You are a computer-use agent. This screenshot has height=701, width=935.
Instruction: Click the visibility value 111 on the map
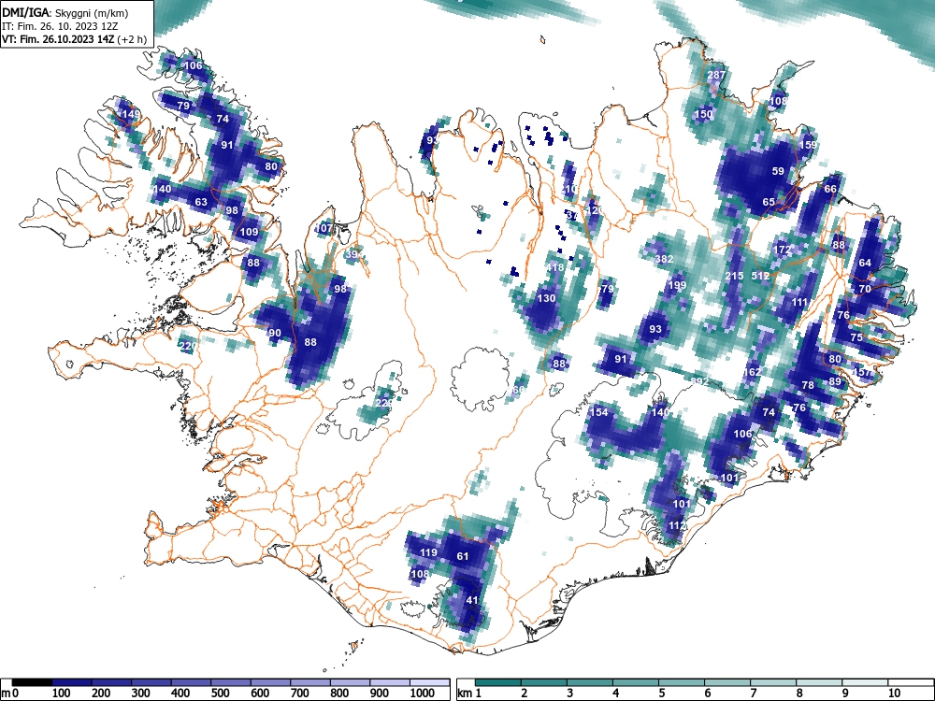[x=799, y=302]
